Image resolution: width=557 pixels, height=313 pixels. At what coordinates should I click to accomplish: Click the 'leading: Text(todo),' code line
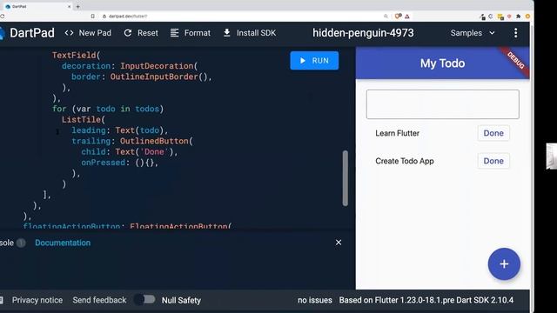pyautogui.click(x=120, y=130)
